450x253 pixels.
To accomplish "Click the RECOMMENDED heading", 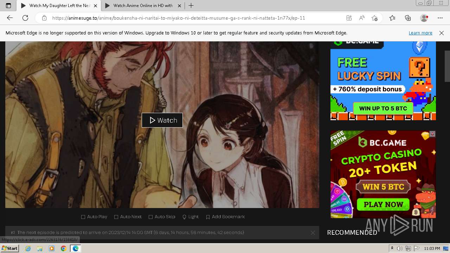I will [x=352, y=233].
